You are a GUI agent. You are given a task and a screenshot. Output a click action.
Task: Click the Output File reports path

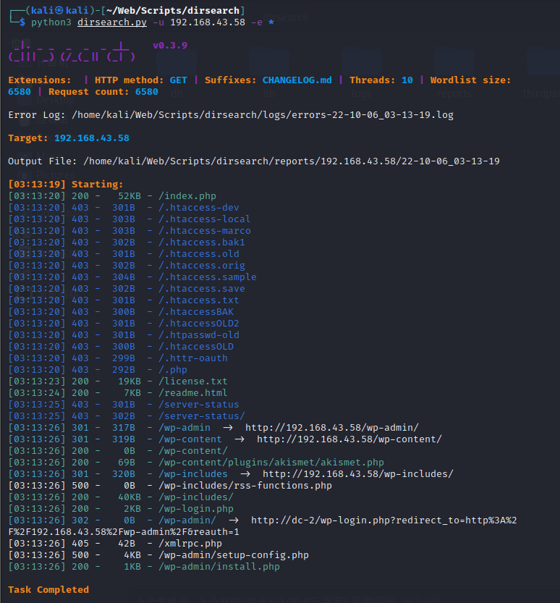tap(291, 161)
